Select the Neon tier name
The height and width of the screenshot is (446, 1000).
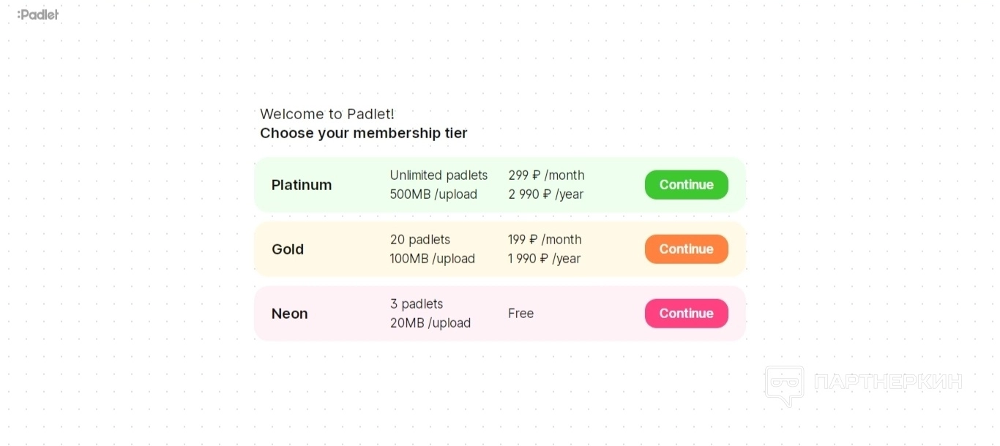tap(289, 314)
